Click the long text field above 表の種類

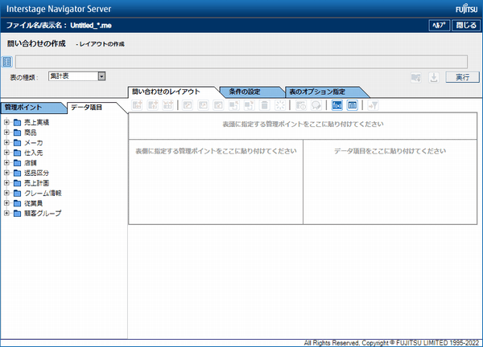tap(242, 62)
